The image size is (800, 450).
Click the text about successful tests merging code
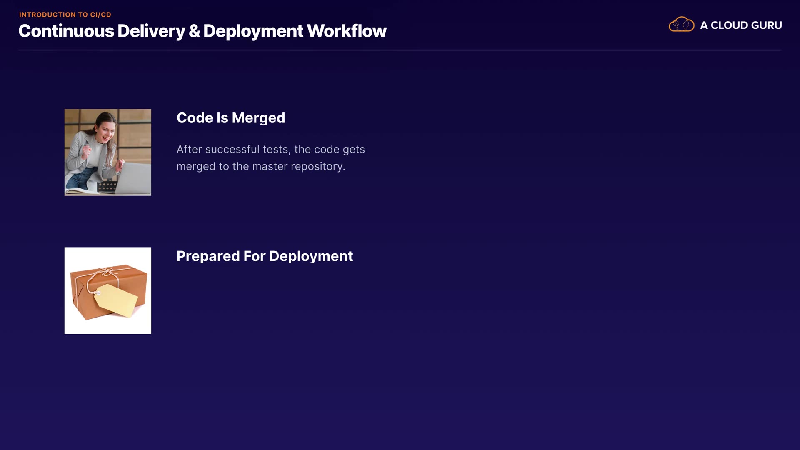pyautogui.click(x=270, y=157)
